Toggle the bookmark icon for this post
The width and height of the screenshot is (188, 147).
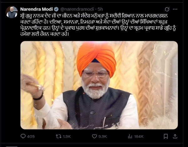point(166,136)
